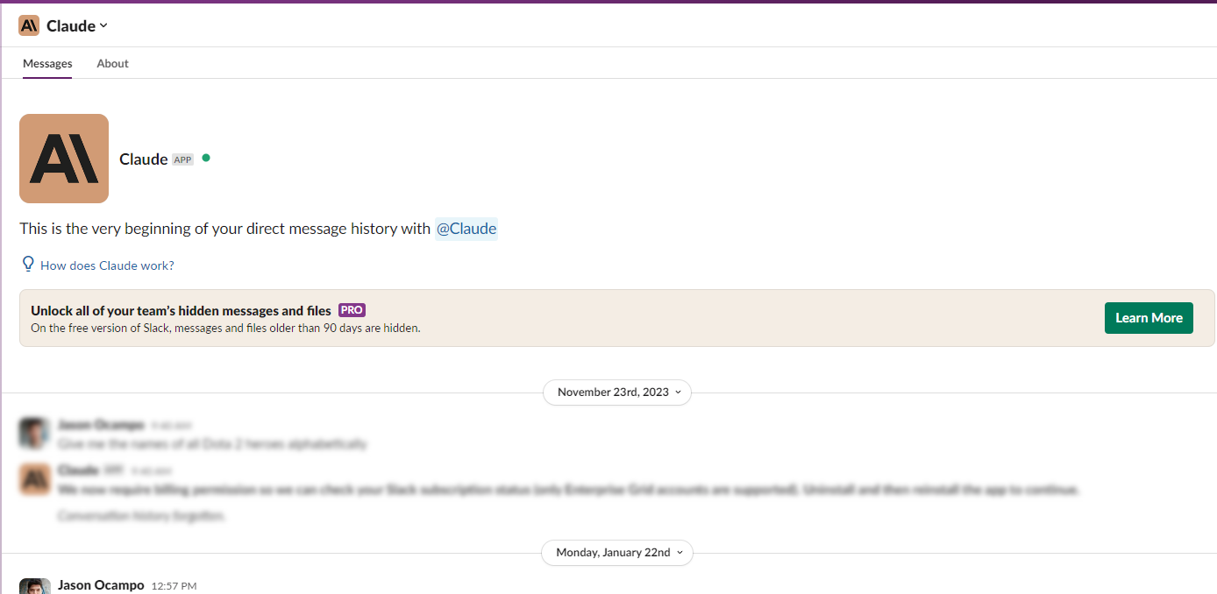Open the large Claude app avatar
Screen dimensions: 1217x594
pos(64,159)
